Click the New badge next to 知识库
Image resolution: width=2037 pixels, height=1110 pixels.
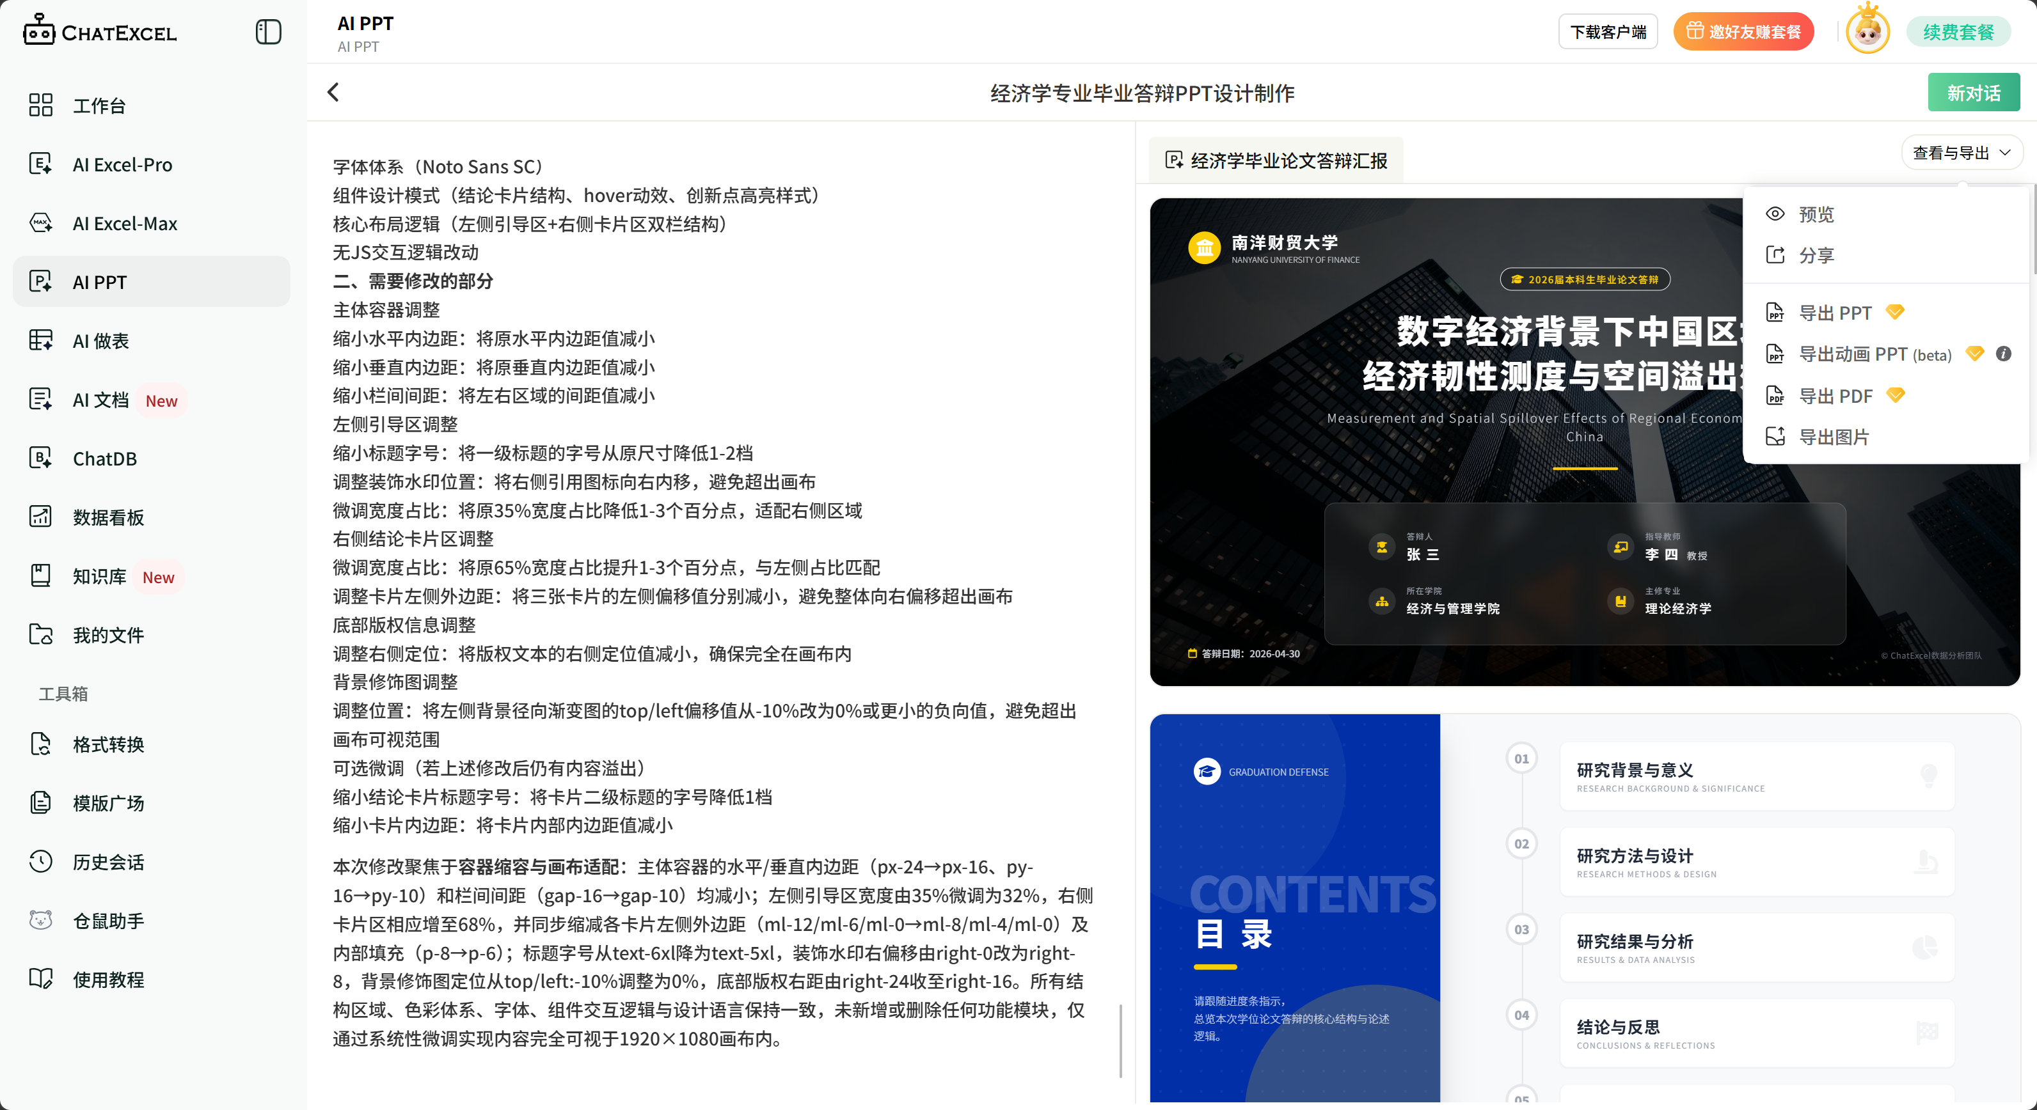coord(158,577)
